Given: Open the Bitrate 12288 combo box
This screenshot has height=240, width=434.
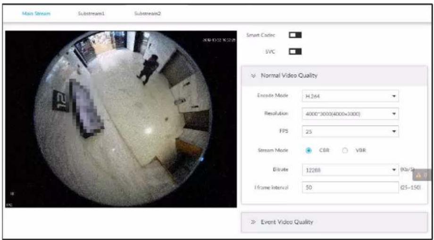Looking at the screenshot, I should click(350, 170).
